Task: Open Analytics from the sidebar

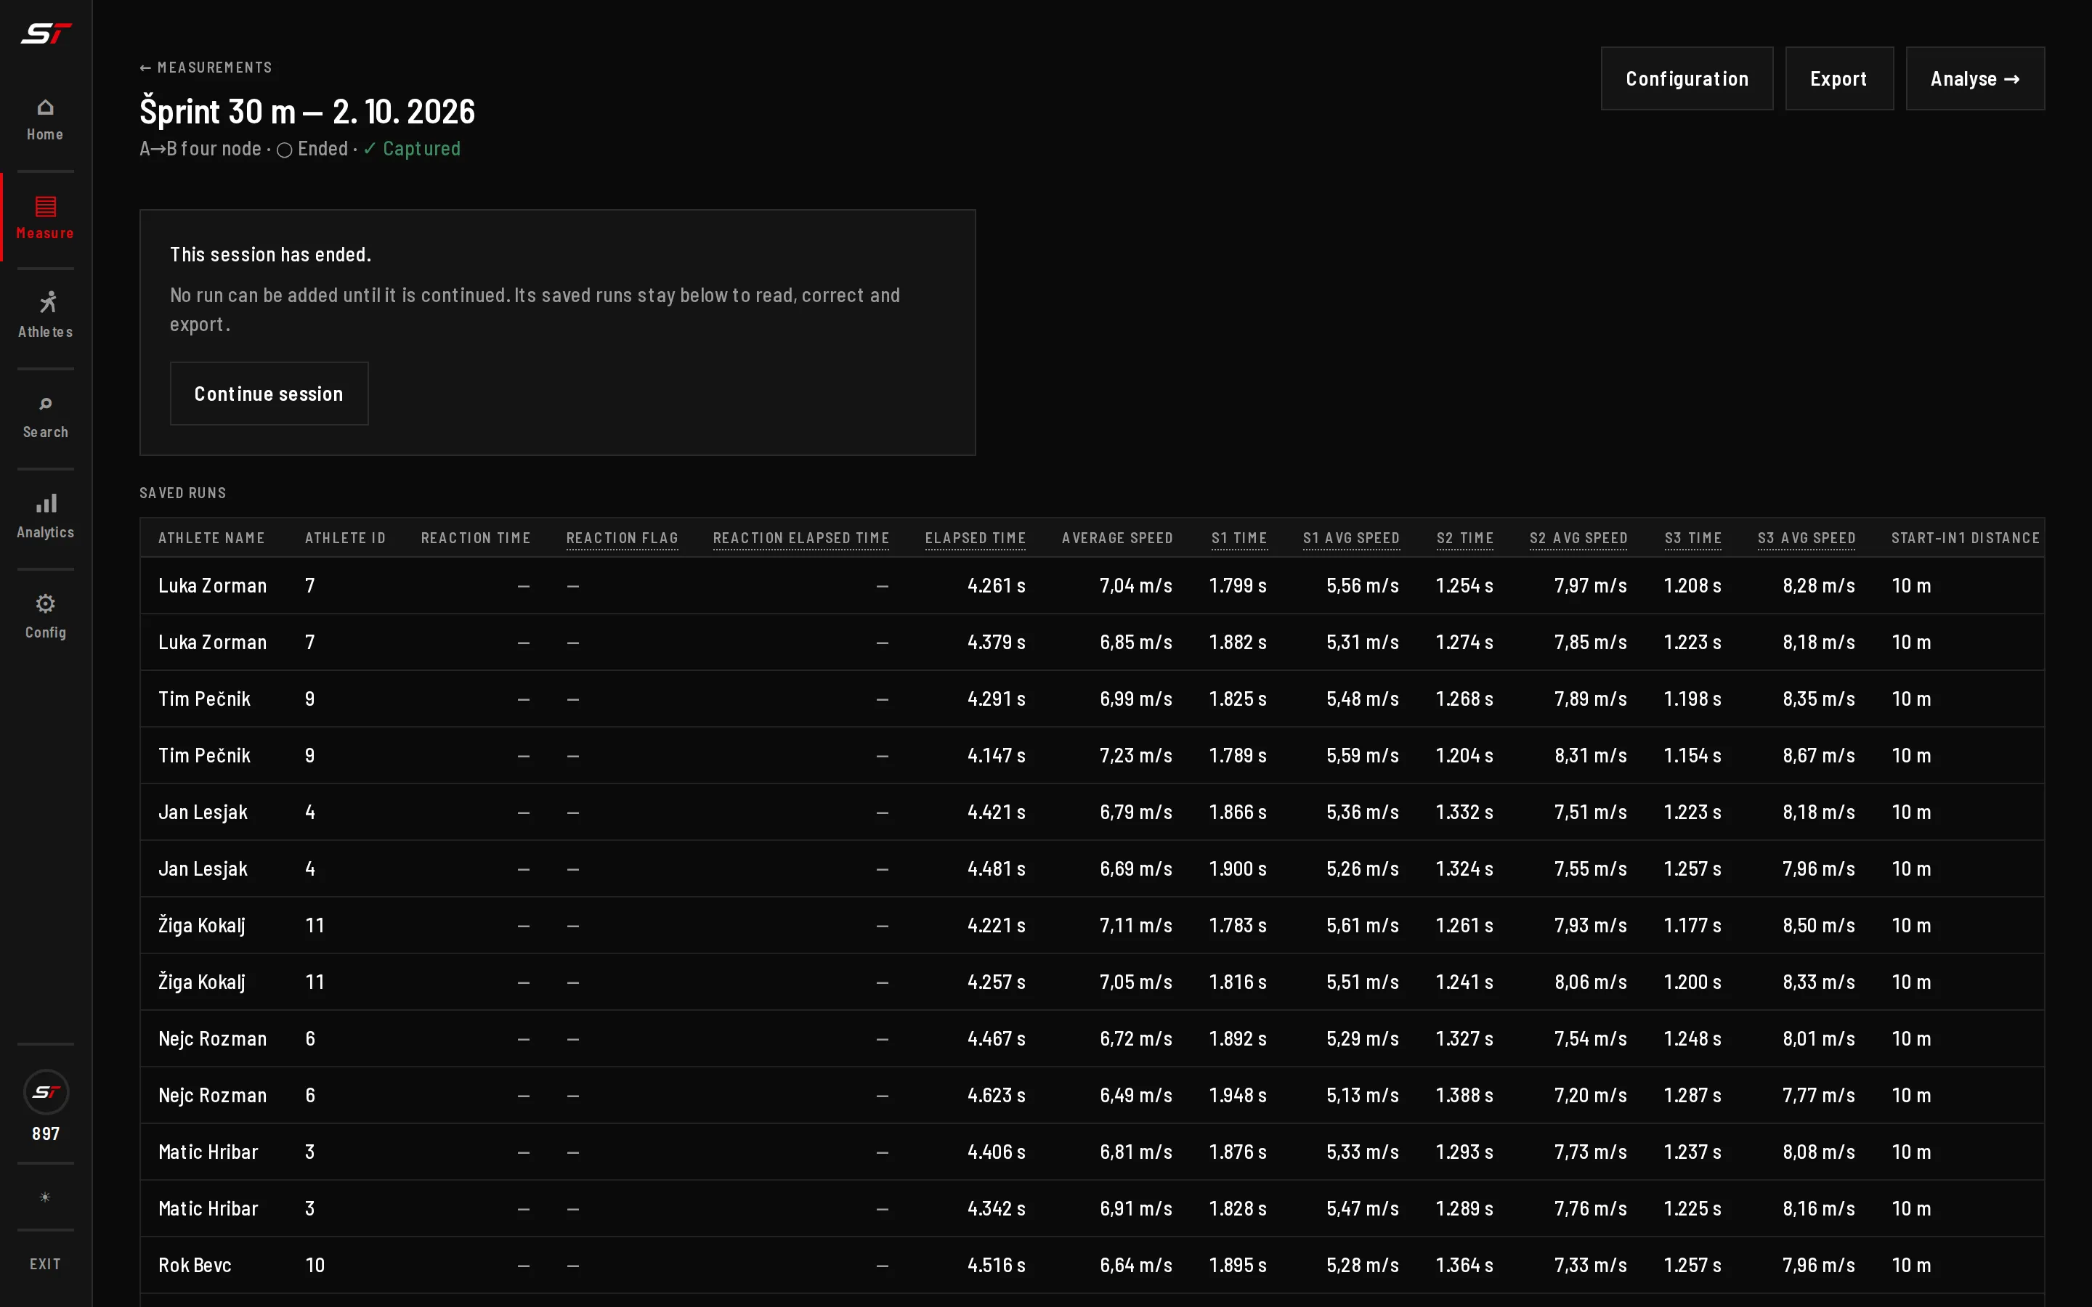Action: click(x=45, y=517)
